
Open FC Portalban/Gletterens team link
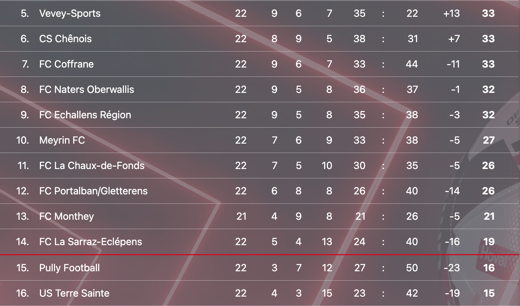click(x=93, y=191)
